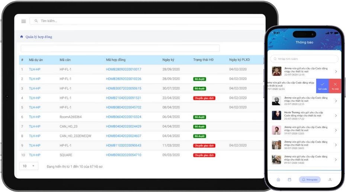Viewport: 346px width, 192px height.
Task: Click the empty filter box above table
Action: (x=120, y=48)
